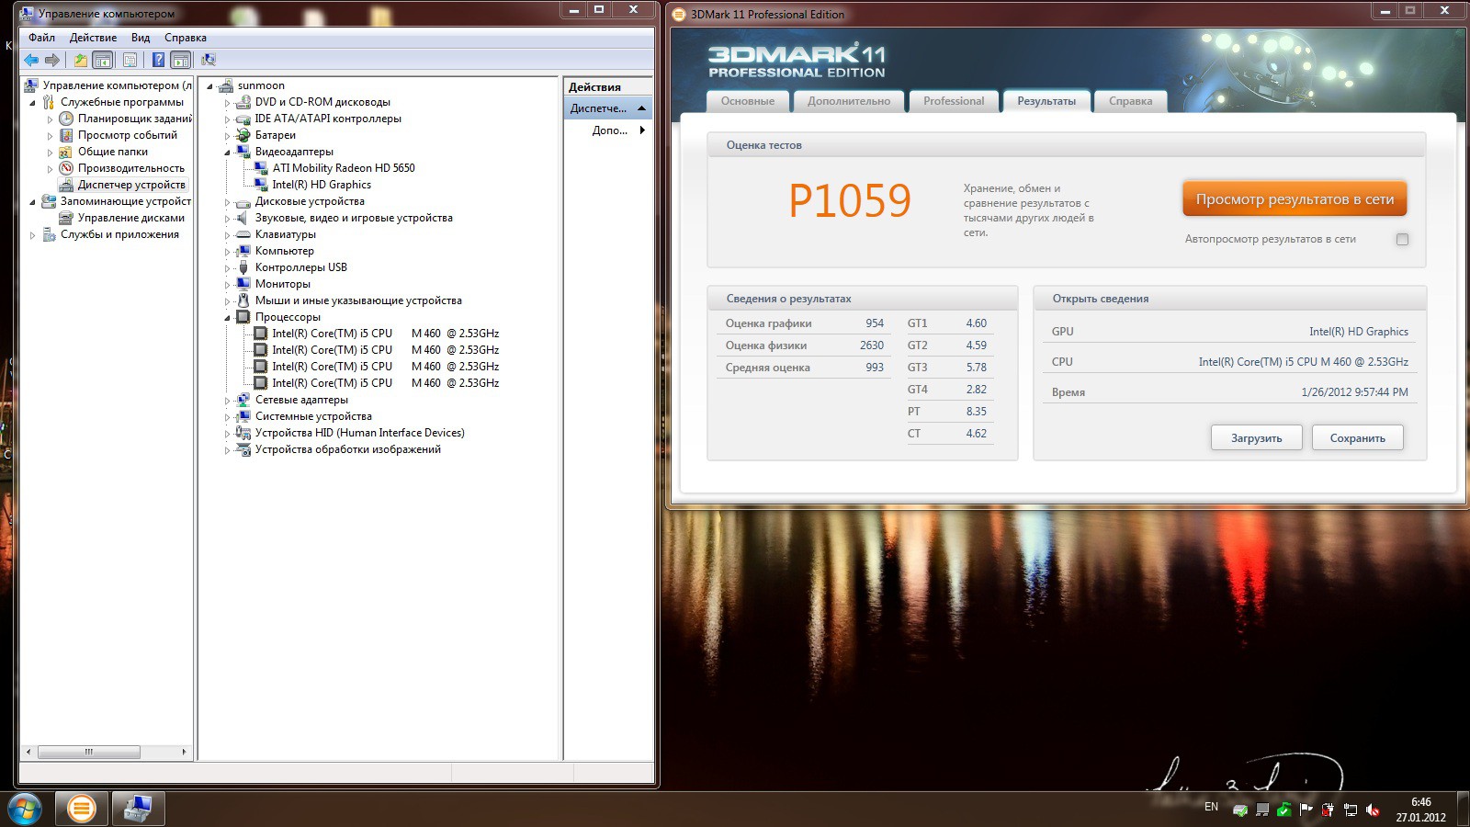Click the muted volume tray icon
This screenshot has width=1470, height=827.
[x=1373, y=810]
